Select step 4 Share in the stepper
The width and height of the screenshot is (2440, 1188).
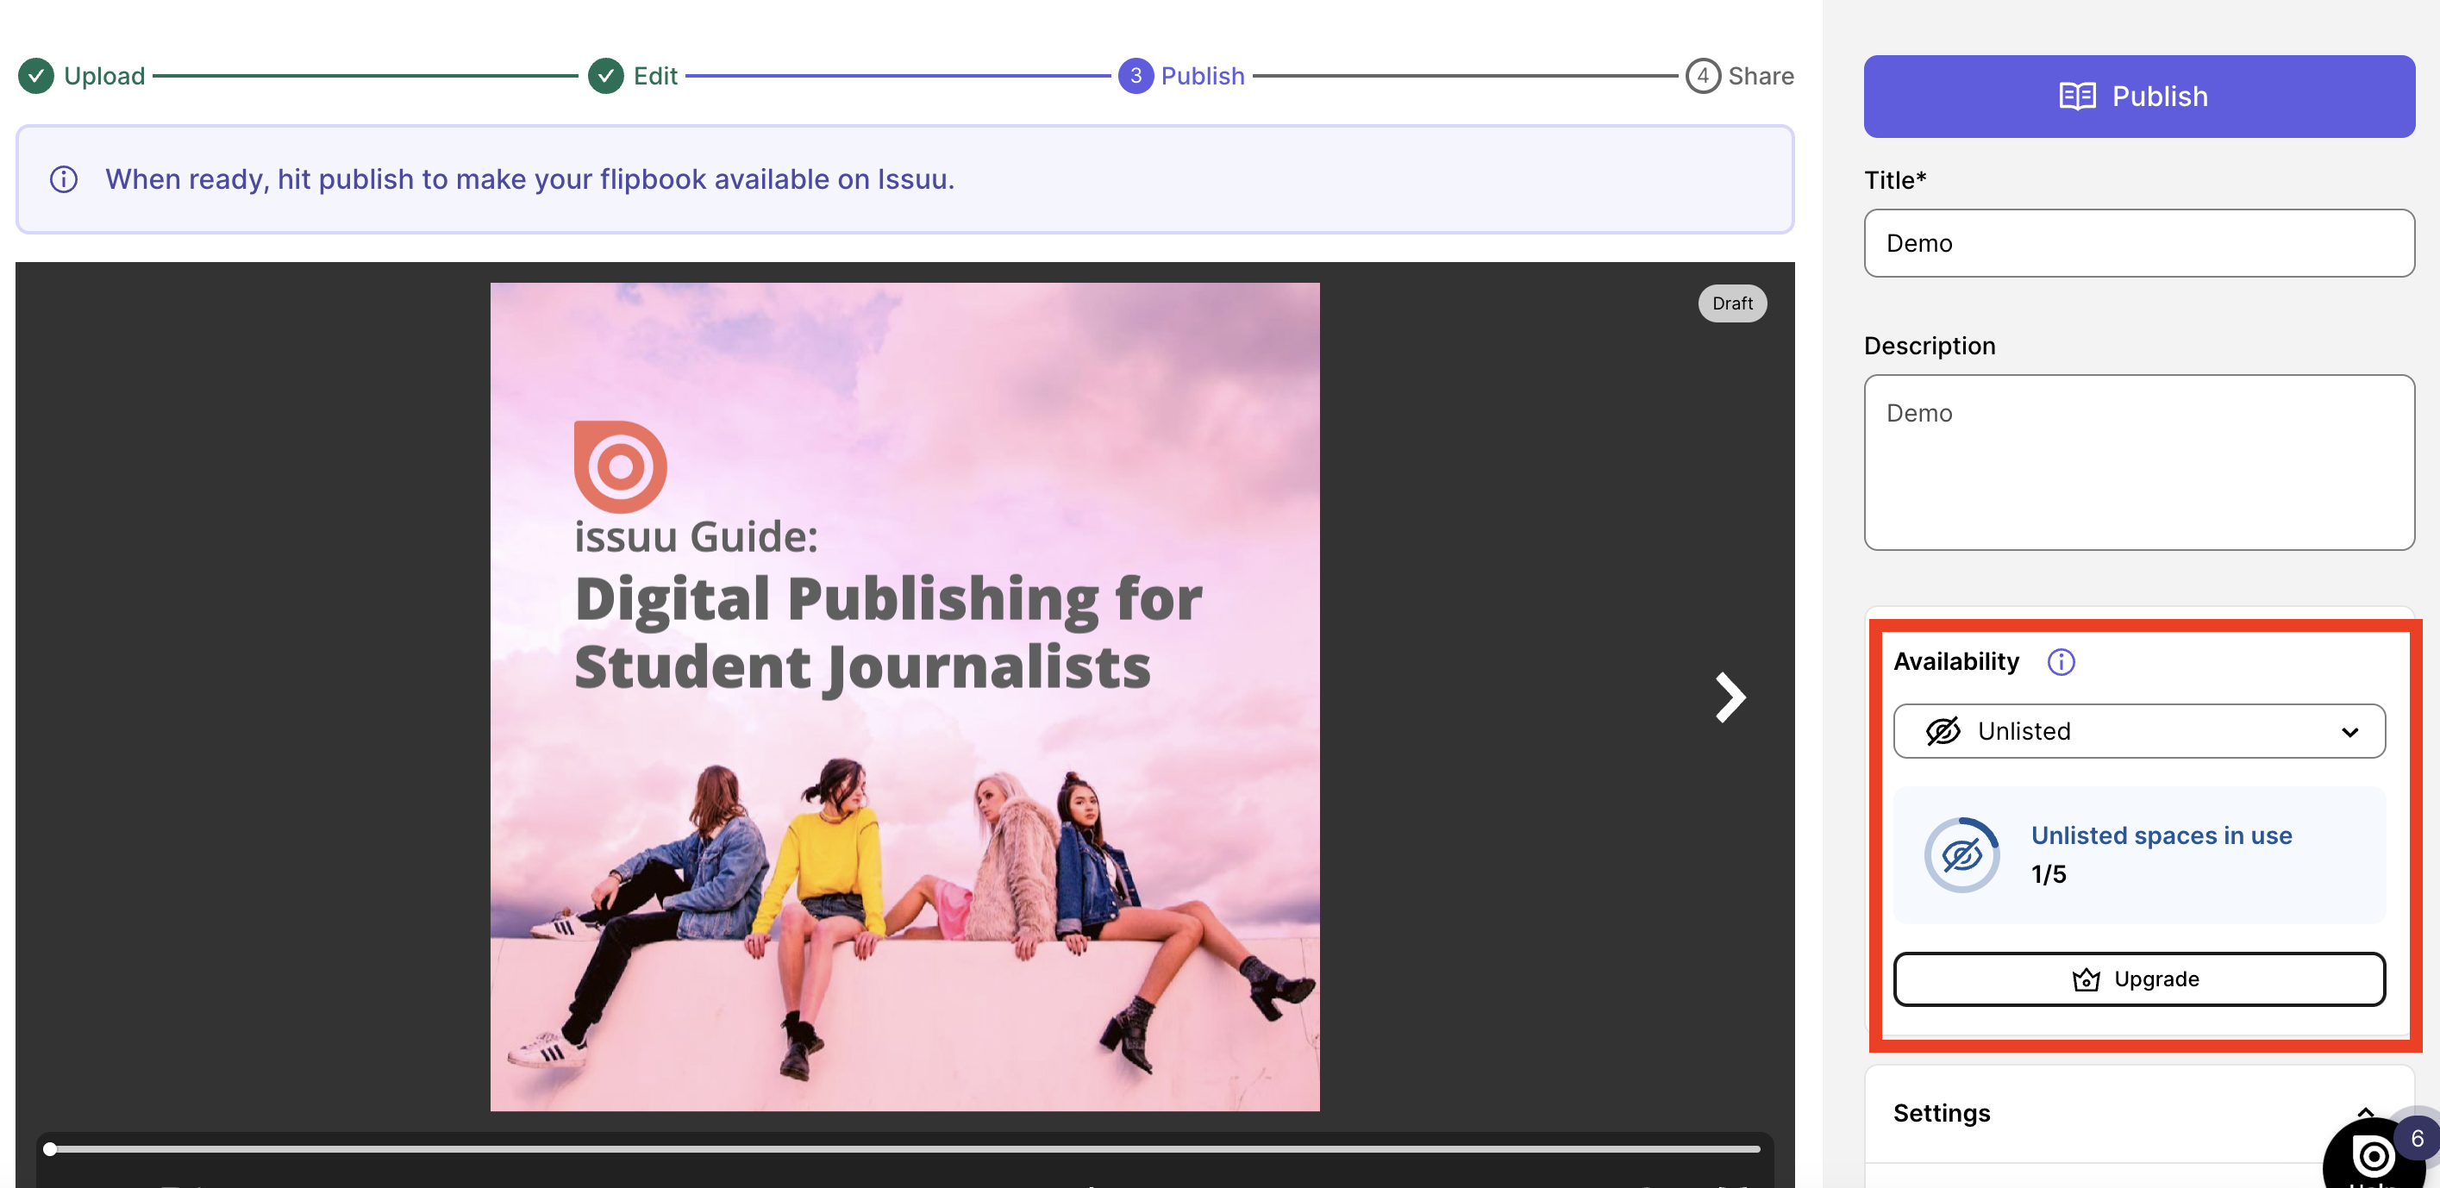coord(1739,76)
